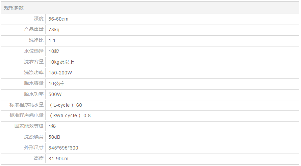Select the 深度 row label
301x166 pixels.
tap(39, 19)
